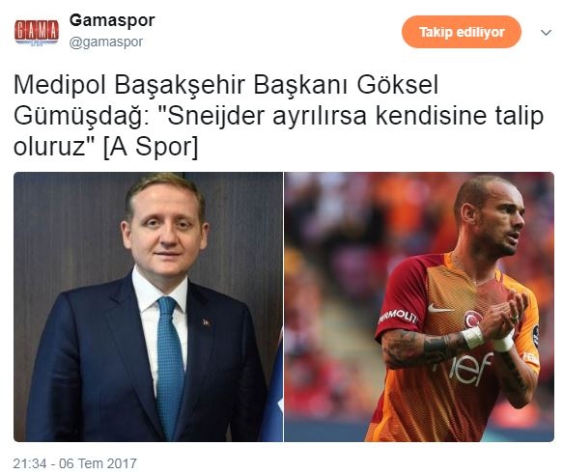
Task: Click the 21:34 - 06 Tem 2017 timestamp
Action: [x=74, y=463]
